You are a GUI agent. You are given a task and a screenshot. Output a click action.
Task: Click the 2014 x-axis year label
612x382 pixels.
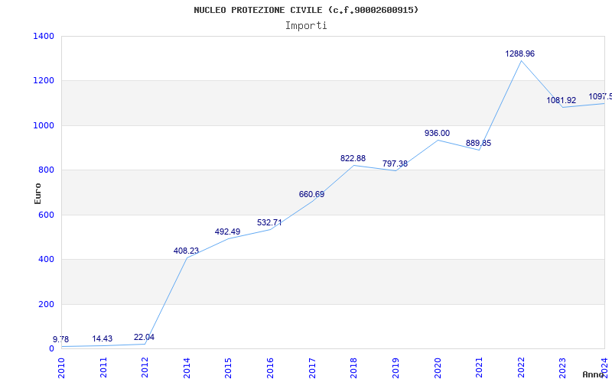click(187, 366)
